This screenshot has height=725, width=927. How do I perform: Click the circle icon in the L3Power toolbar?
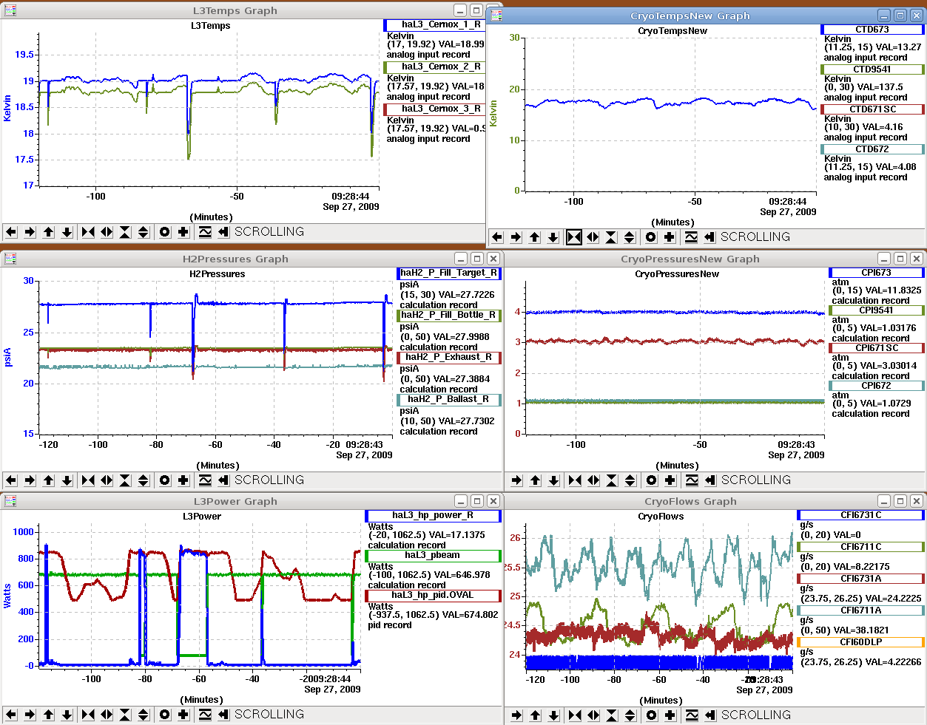(x=164, y=715)
